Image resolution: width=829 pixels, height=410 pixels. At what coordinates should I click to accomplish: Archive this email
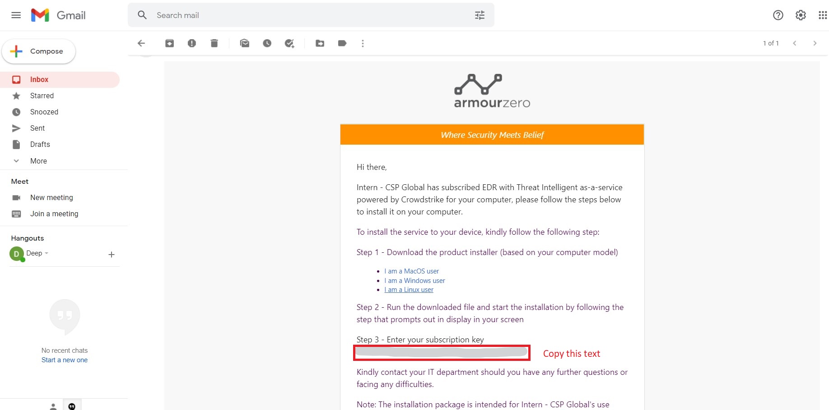pyautogui.click(x=170, y=43)
